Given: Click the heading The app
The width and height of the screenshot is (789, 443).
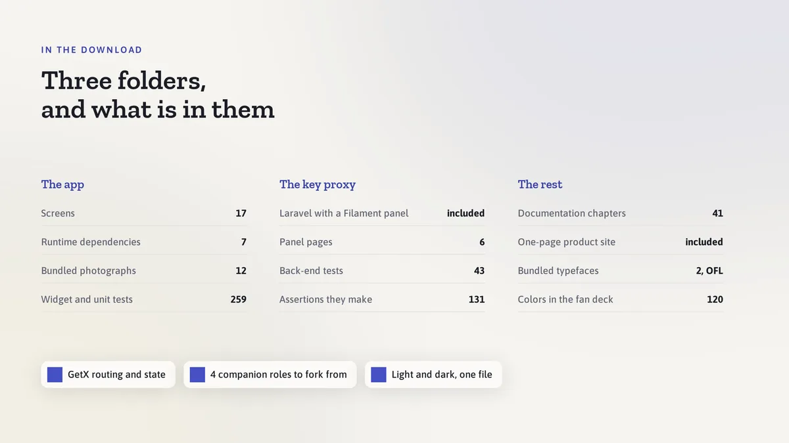Looking at the screenshot, I should 62,184.
